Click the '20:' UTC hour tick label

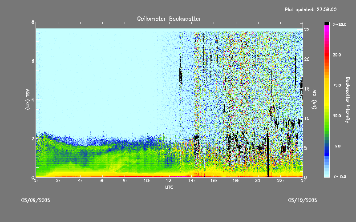(258, 181)
